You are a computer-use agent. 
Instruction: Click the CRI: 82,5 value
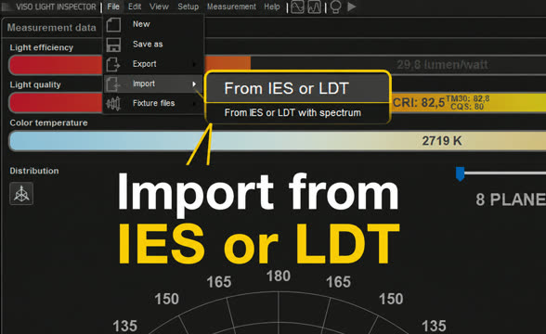419,103
